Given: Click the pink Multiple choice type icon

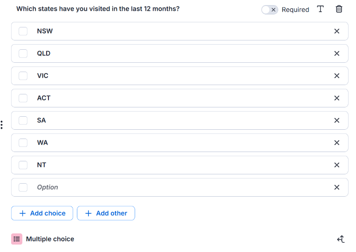Looking at the screenshot, I should 17,239.
